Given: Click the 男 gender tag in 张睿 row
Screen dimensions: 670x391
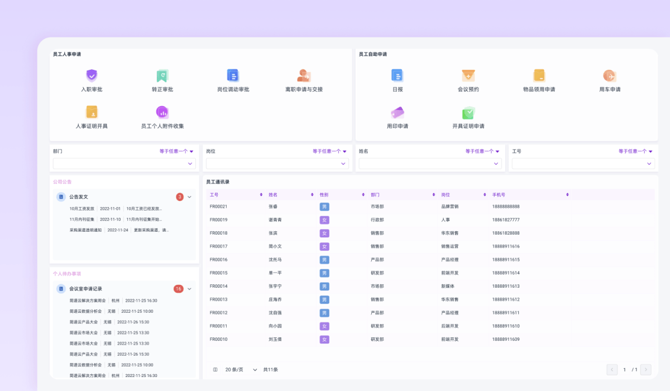Looking at the screenshot, I should pyautogui.click(x=324, y=207).
